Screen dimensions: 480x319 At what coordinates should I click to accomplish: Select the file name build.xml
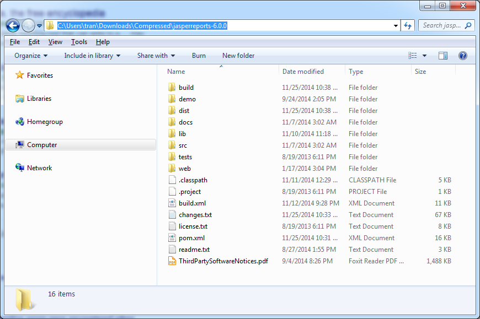pyautogui.click(x=192, y=203)
